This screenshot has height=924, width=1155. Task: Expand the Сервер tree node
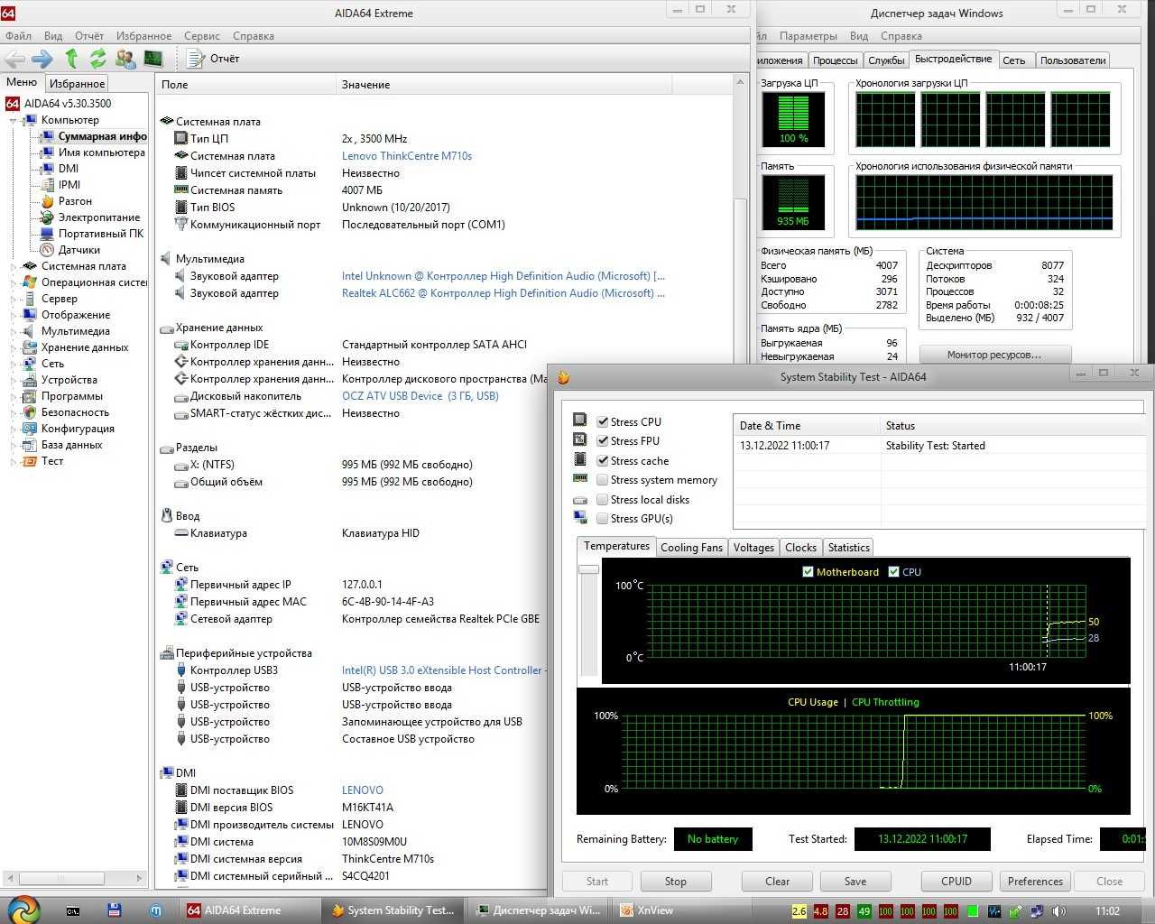click(x=14, y=299)
